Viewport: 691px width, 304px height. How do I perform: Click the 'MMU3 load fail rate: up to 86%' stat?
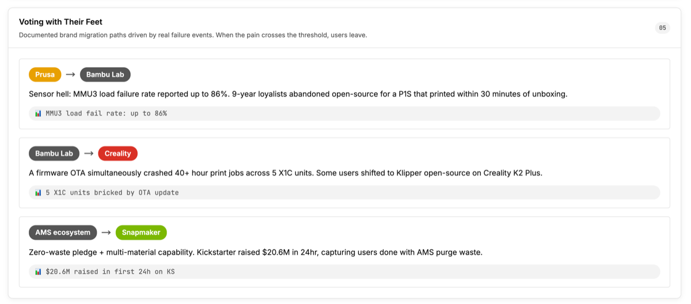click(107, 113)
